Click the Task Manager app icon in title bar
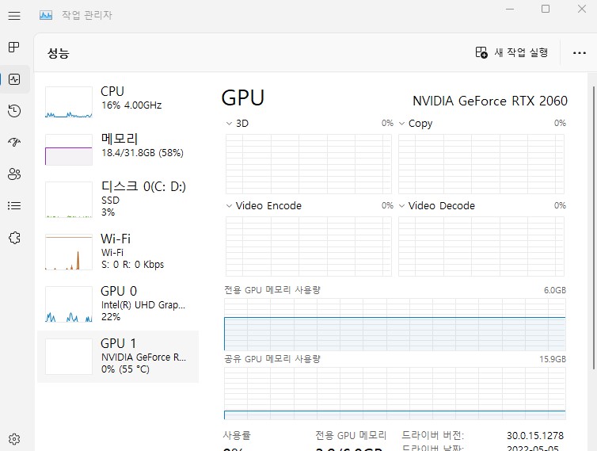The height and width of the screenshot is (451, 597). pyautogui.click(x=46, y=15)
